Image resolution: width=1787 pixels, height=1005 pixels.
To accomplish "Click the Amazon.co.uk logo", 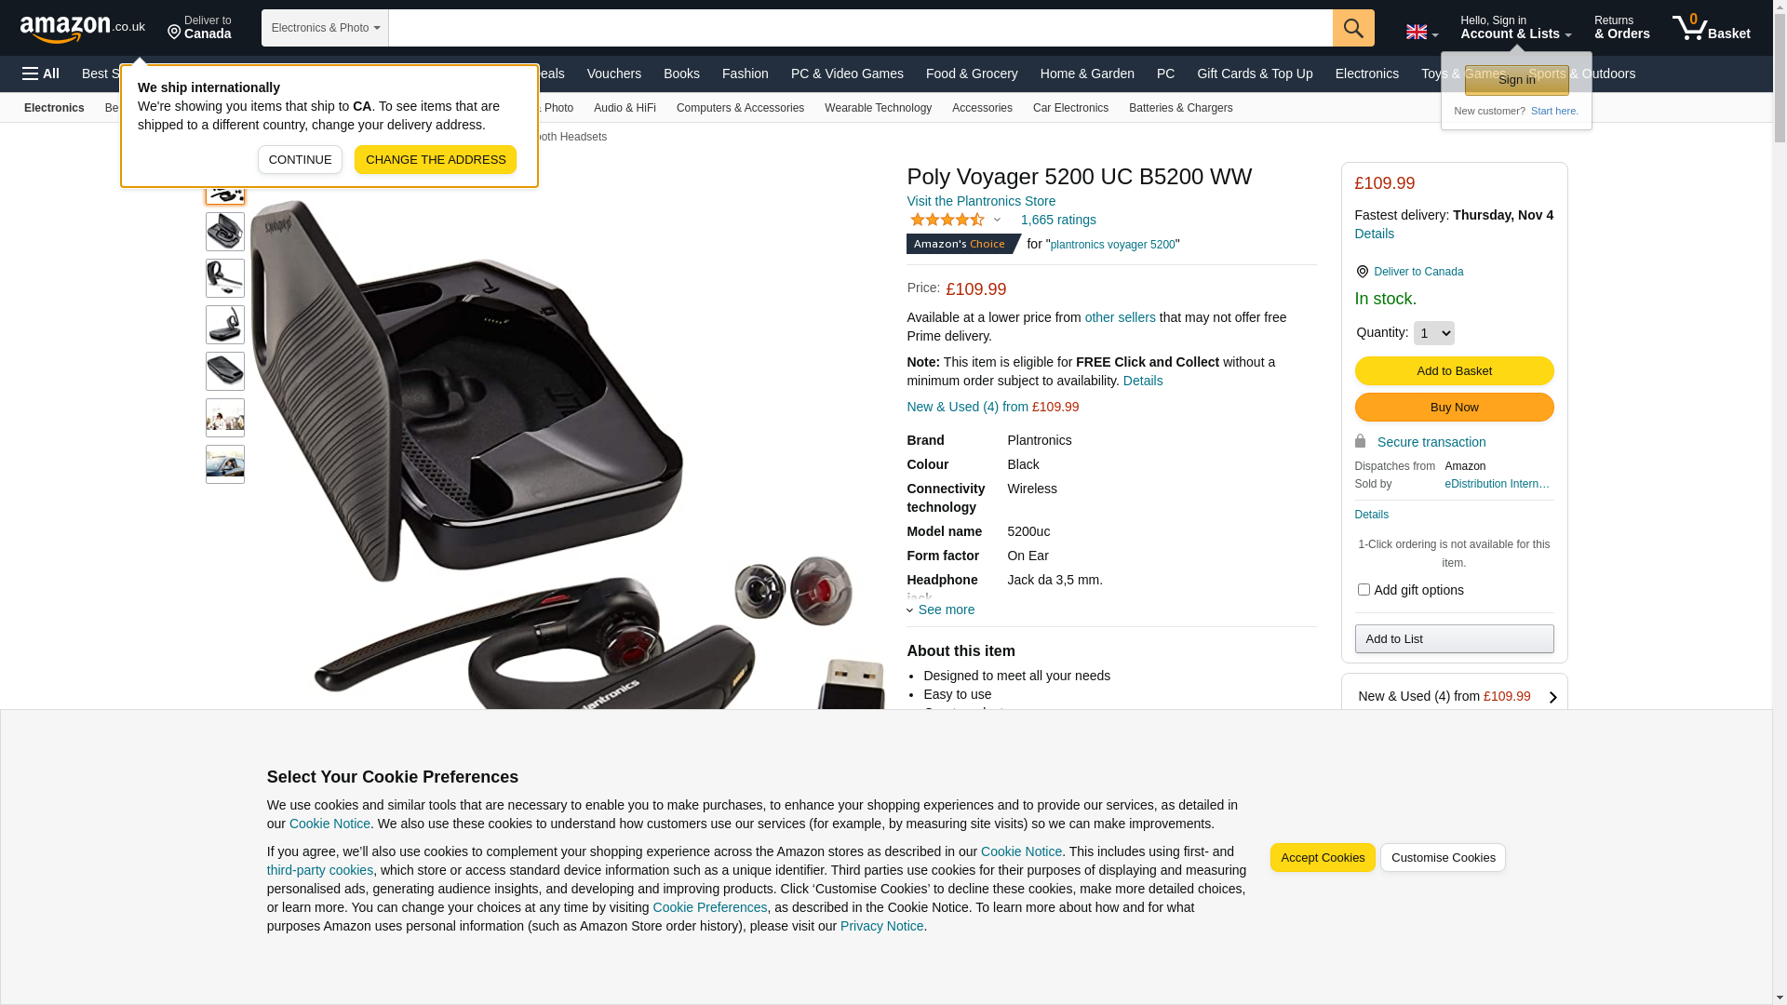I will point(83,28).
